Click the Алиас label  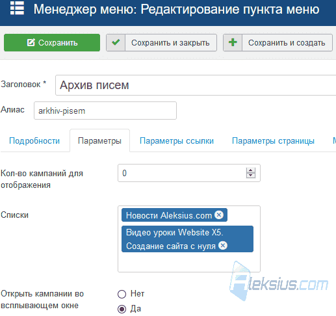(x=12, y=110)
